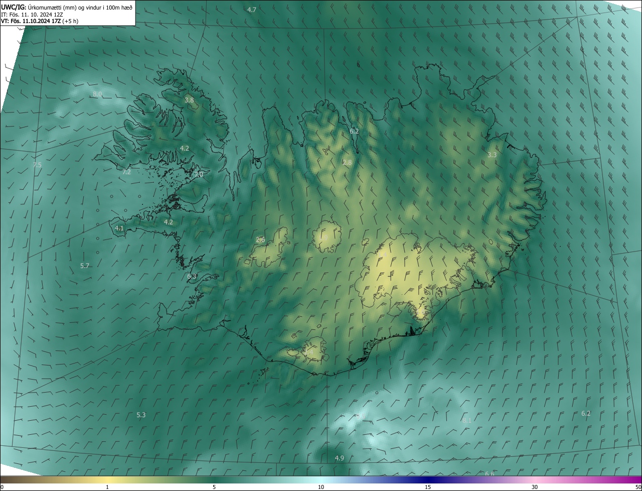Click the 5 tick on the color scale

tap(214, 487)
